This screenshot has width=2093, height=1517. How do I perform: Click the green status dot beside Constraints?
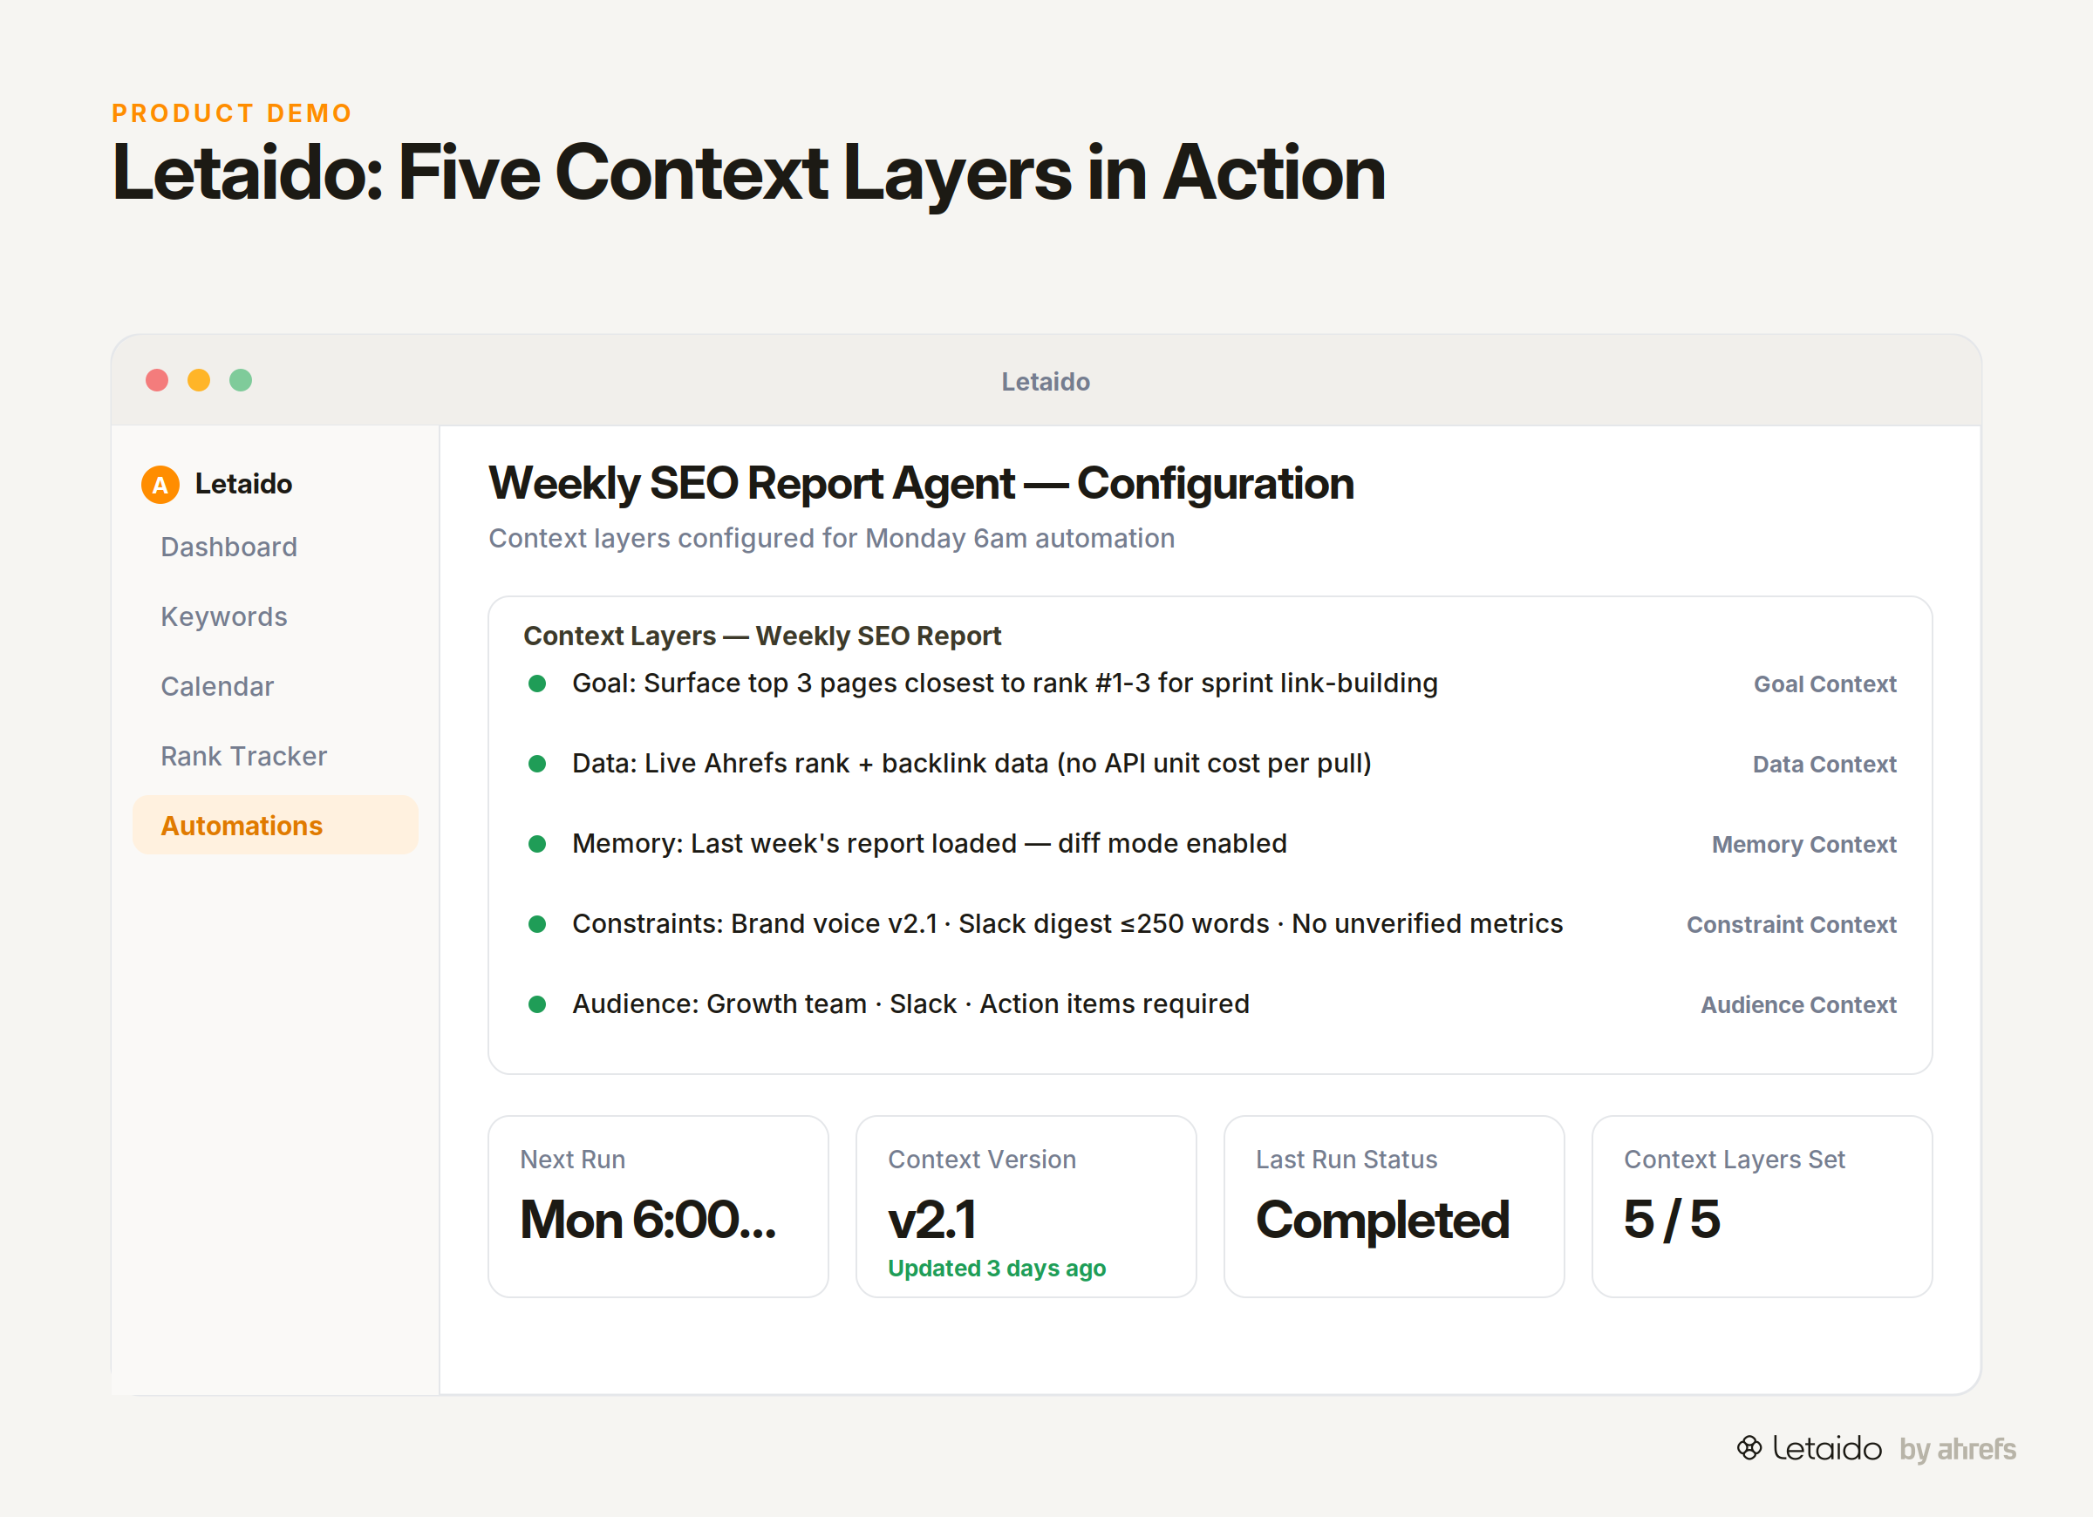click(537, 925)
